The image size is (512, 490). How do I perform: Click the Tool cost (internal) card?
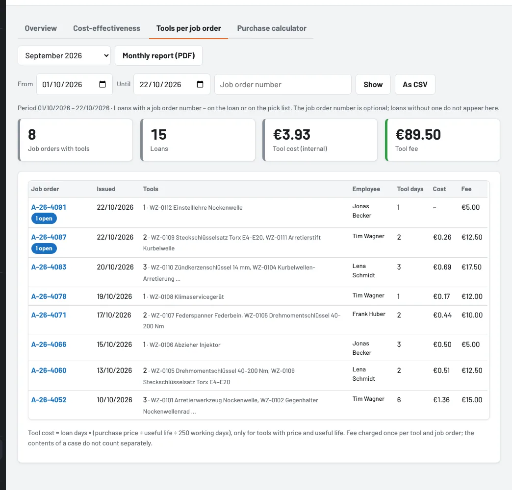point(320,140)
